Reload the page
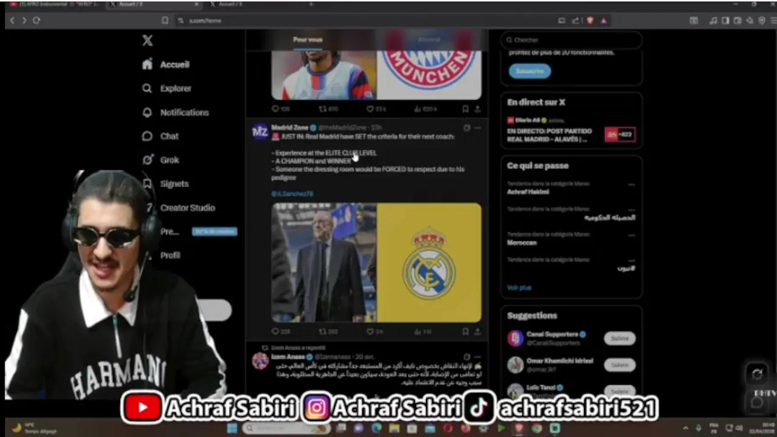The height and width of the screenshot is (437, 777). point(36,20)
